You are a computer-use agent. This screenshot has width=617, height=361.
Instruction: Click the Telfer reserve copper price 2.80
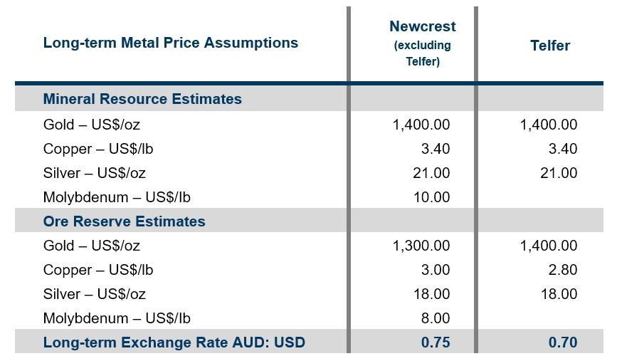click(x=563, y=270)
